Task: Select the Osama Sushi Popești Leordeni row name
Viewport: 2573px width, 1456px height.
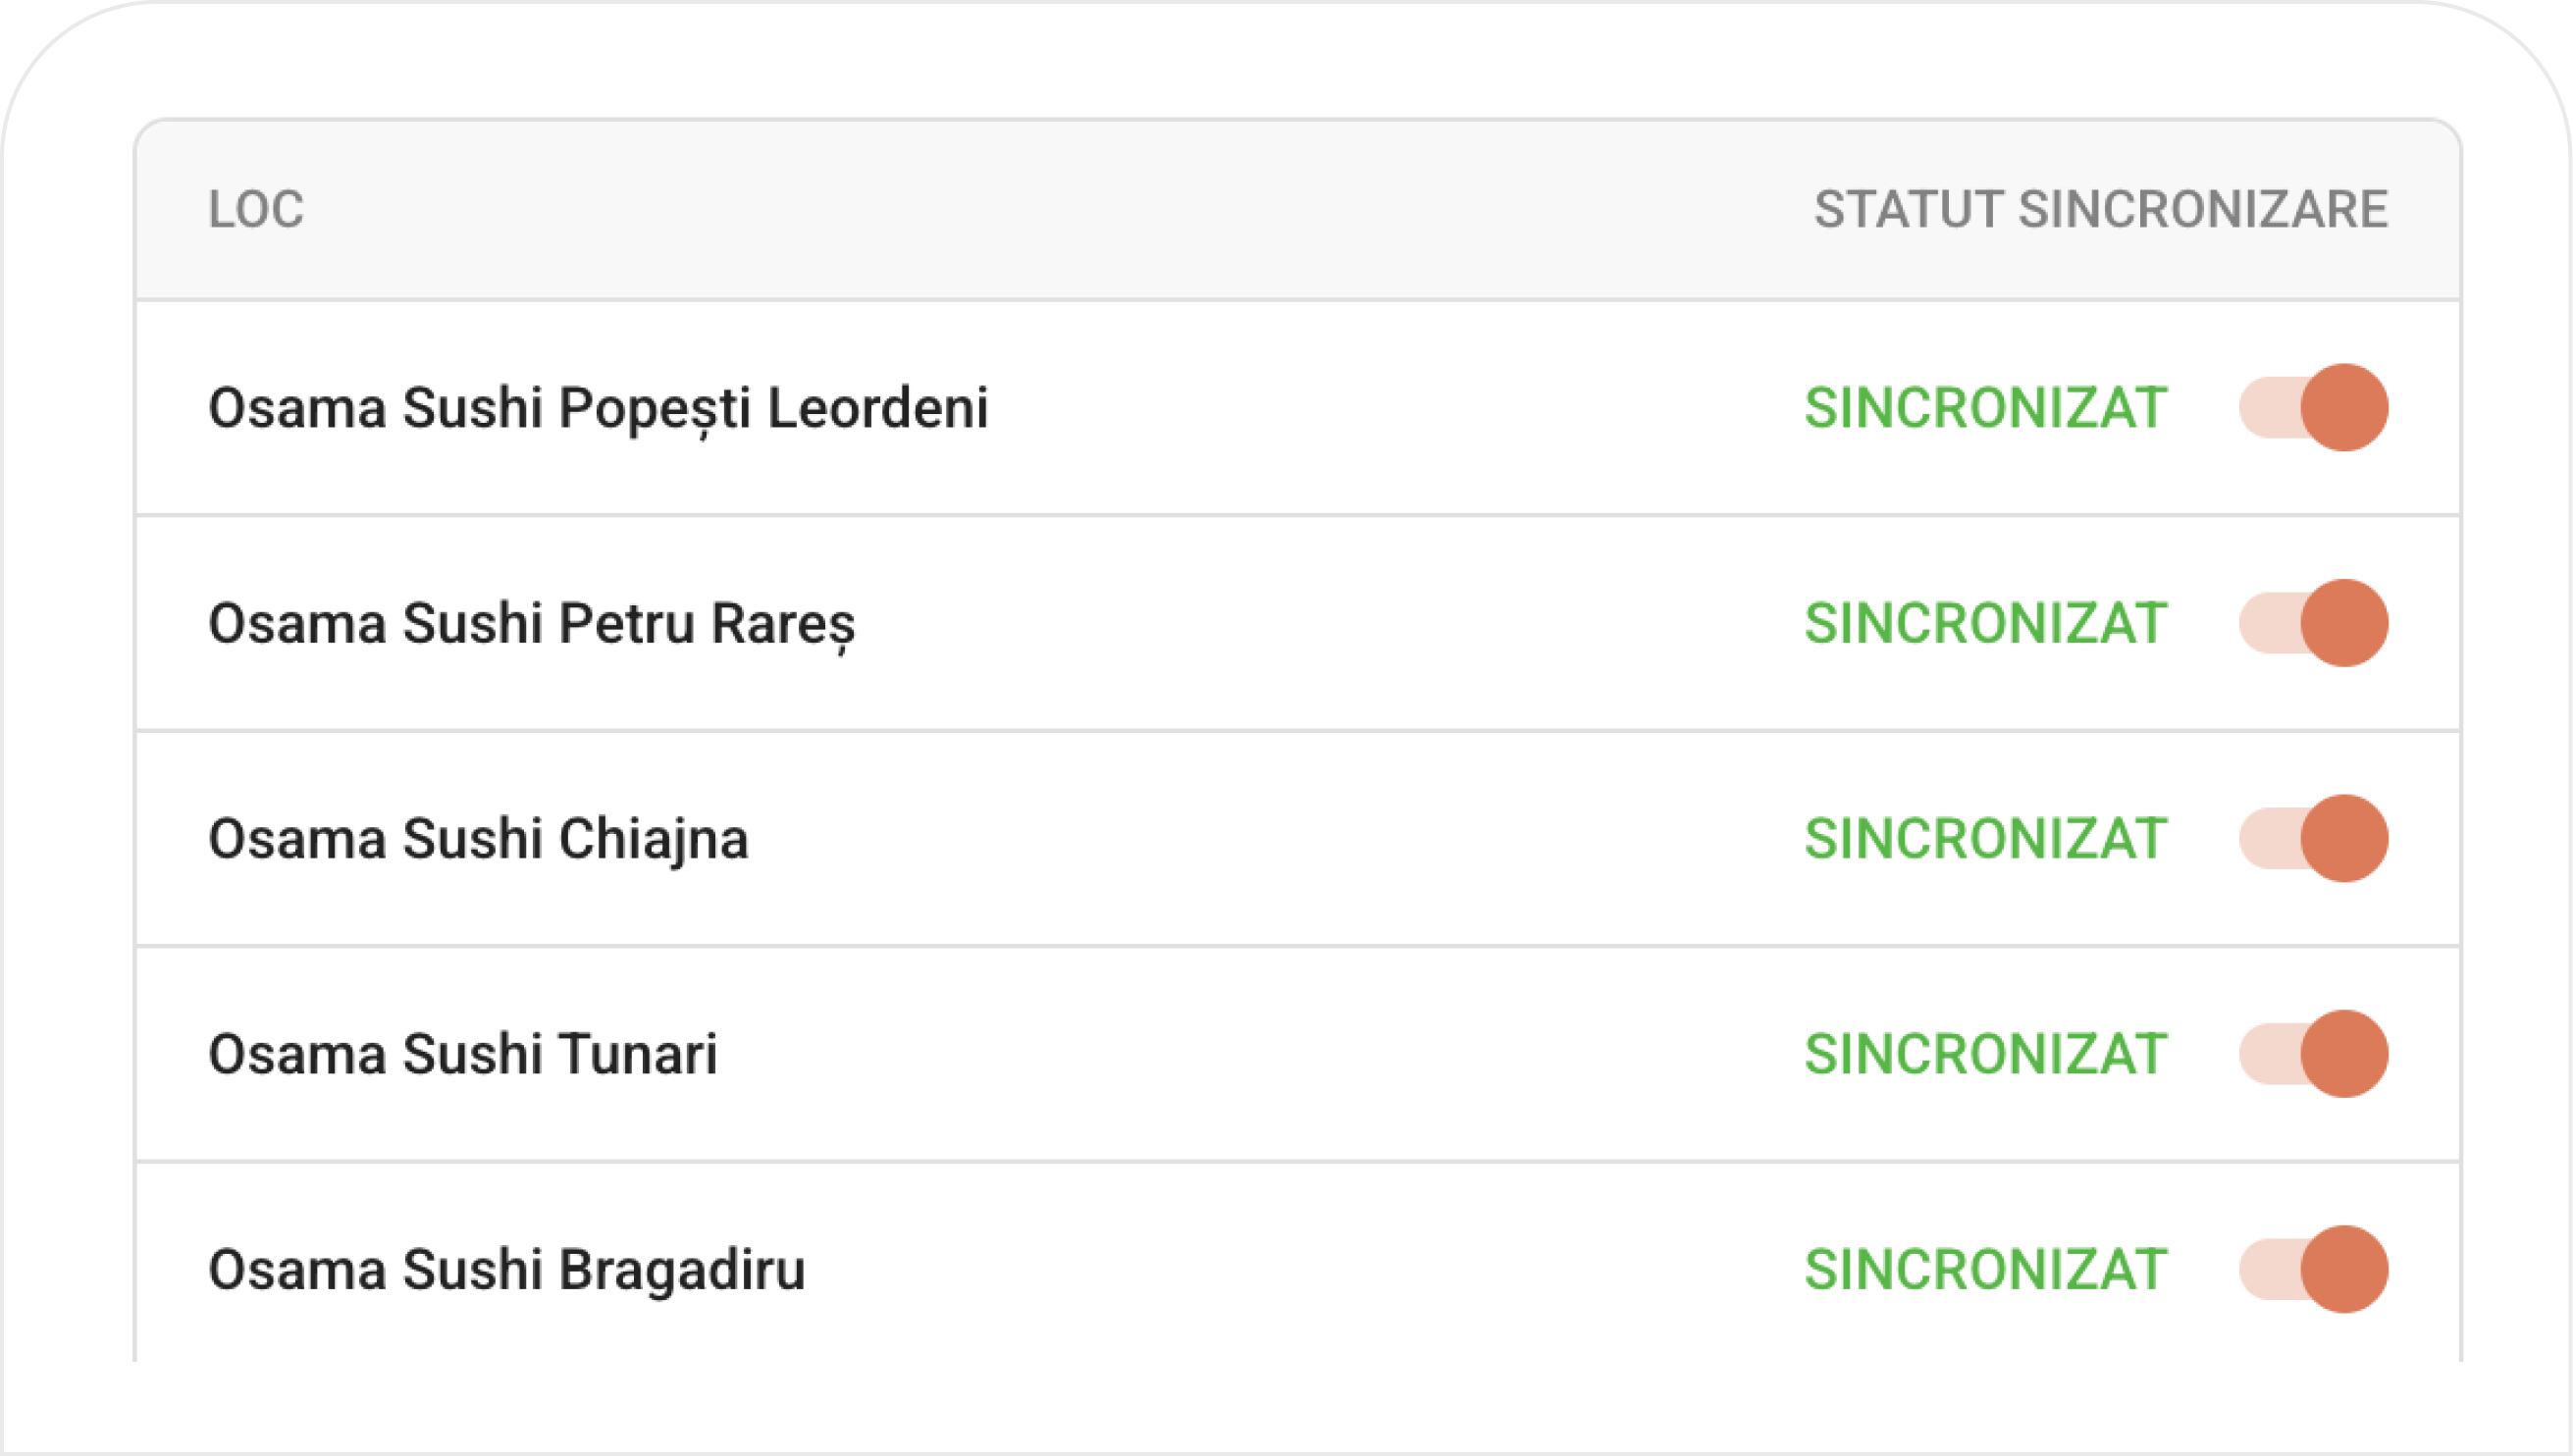Action: [598, 410]
